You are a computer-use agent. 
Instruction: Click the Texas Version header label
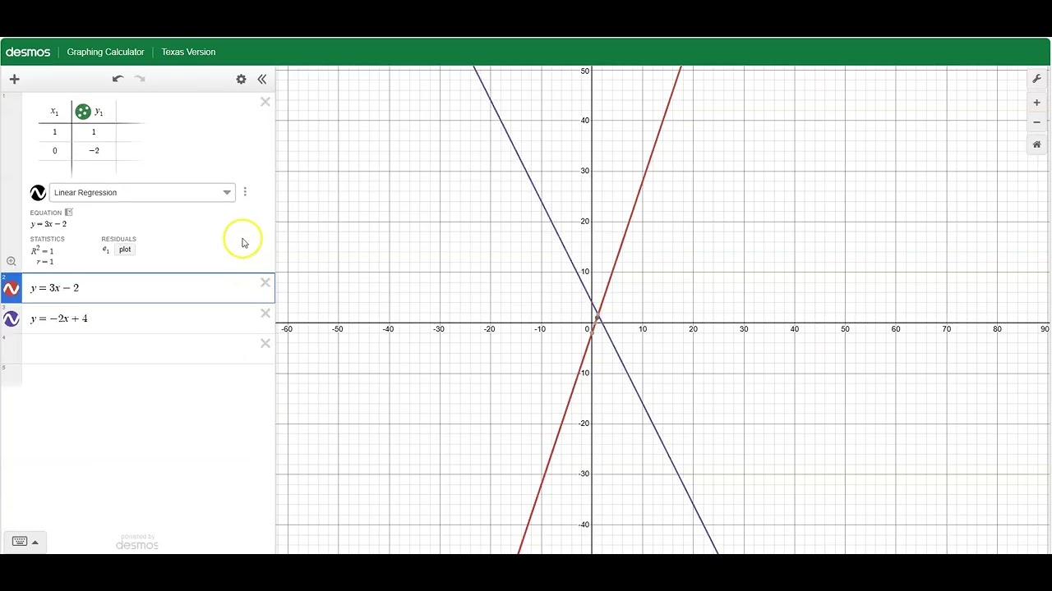188,52
